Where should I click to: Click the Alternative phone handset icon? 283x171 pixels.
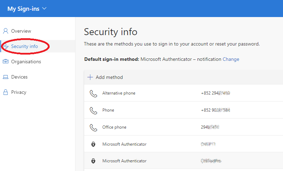(x=94, y=93)
